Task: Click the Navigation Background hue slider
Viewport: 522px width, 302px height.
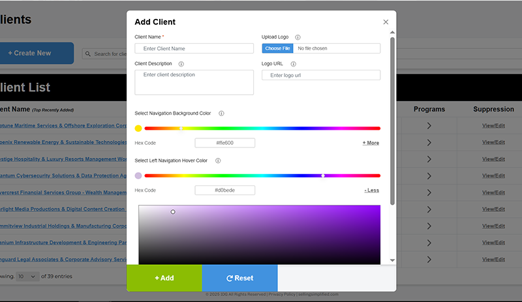Action: point(262,128)
